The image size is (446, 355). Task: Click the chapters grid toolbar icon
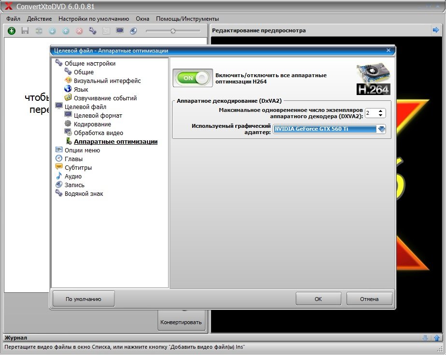coord(106,31)
